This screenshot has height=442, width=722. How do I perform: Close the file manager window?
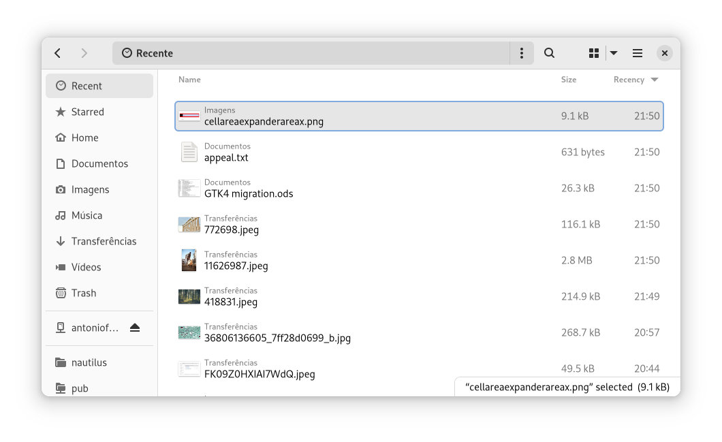[664, 53]
